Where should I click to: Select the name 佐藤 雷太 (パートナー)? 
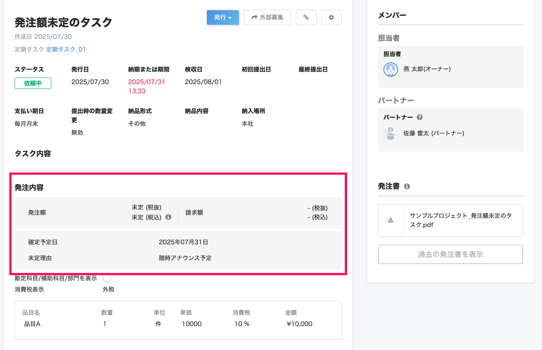click(434, 133)
